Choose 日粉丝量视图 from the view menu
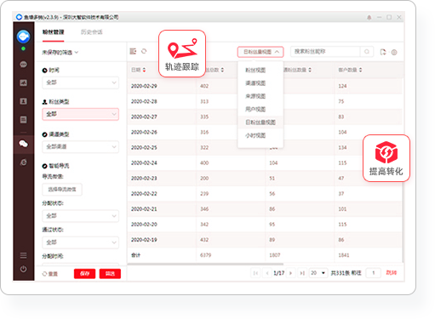This screenshot has width=435, height=319. pyautogui.click(x=260, y=122)
